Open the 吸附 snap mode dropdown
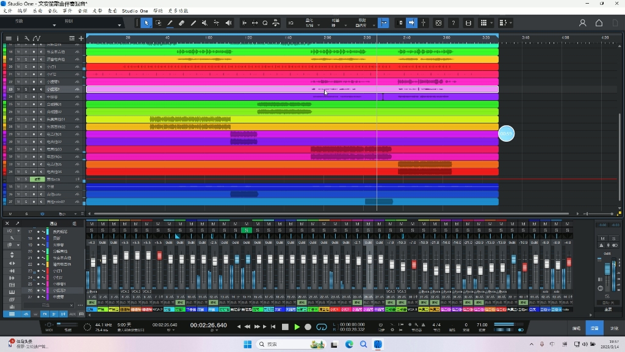The image size is (625, 352). tap(374, 26)
